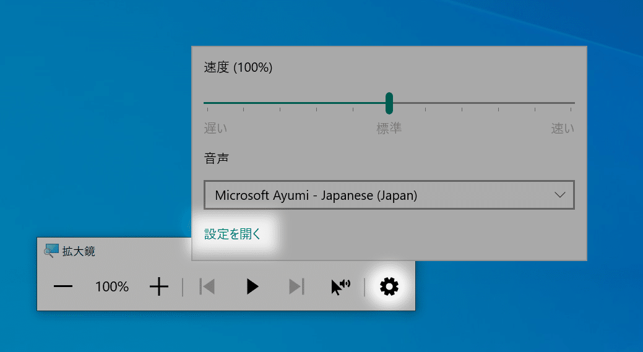The image size is (643, 352).
Task: Click the reading speed slider thumb
Action: (389, 103)
